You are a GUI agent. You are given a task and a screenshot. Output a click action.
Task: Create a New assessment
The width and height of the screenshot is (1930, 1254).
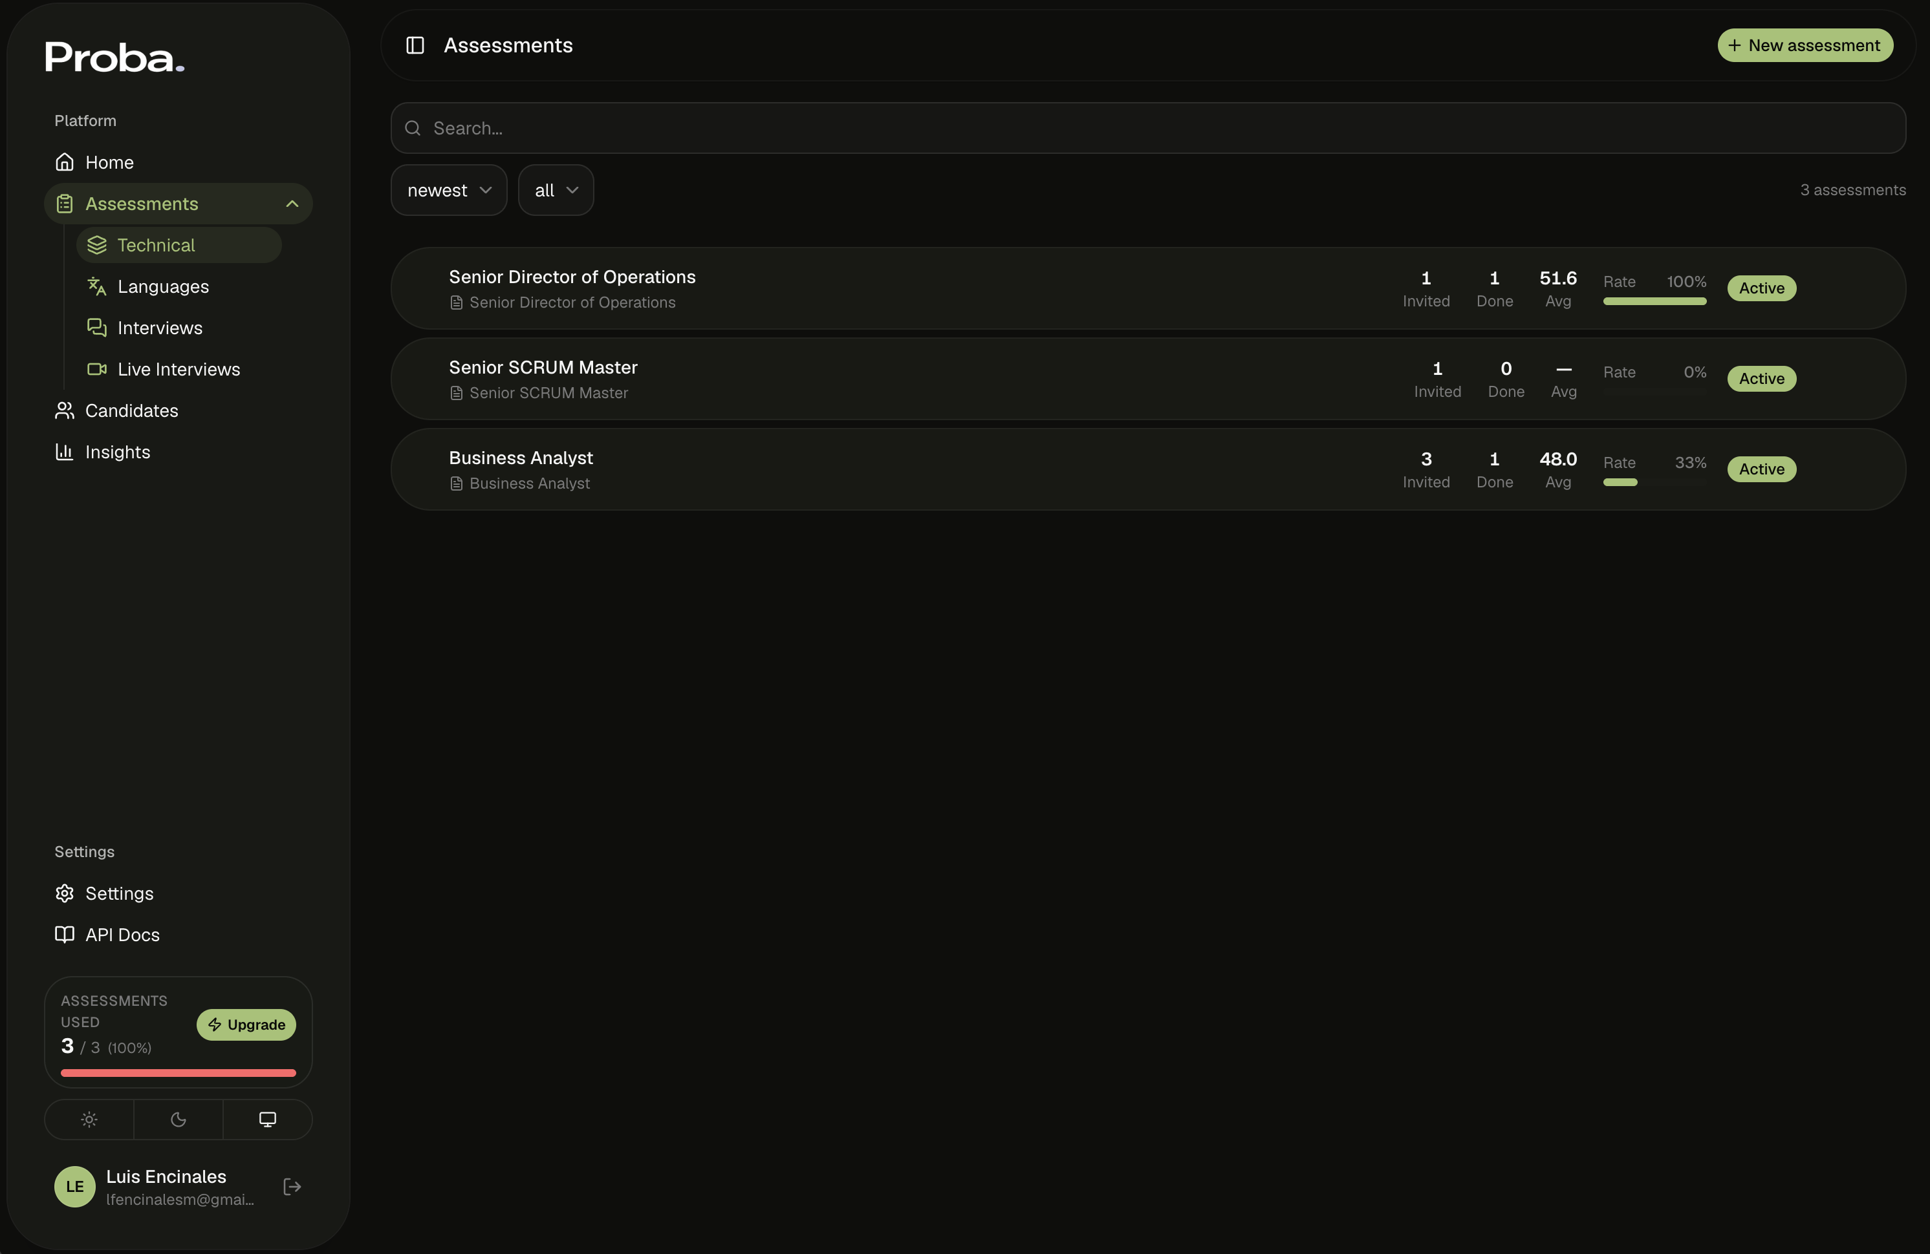(1805, 45)
